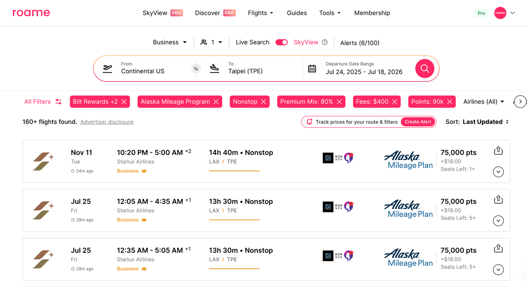Remove the Alaska Mileage Program filter

tap(216, 102)
